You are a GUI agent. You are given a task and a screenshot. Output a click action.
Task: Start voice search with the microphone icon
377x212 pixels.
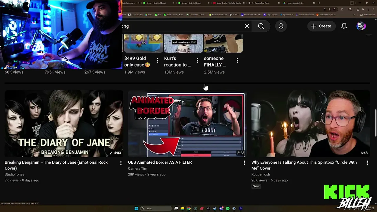pos(281,26)
